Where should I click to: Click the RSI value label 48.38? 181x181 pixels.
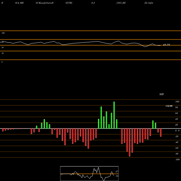click(167, 45)
